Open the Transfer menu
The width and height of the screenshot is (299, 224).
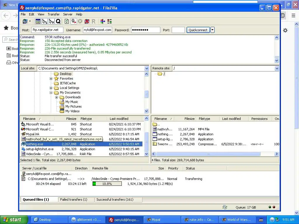click(54, 14)
